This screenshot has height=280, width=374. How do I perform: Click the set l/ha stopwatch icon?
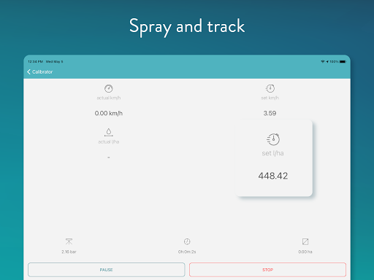[273, 139]
